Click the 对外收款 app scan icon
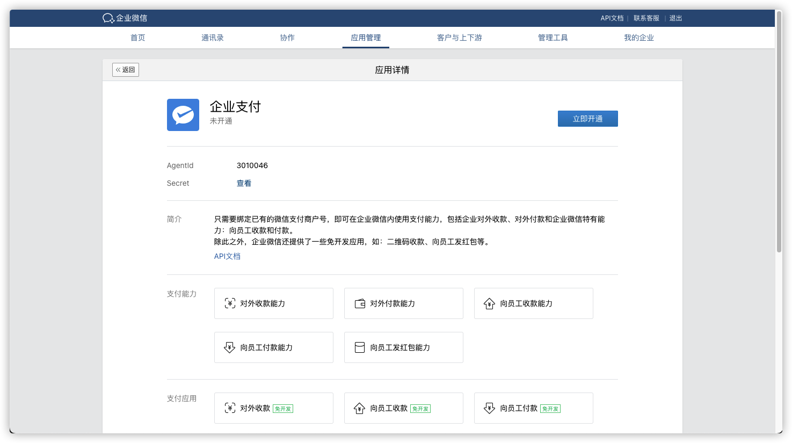 coord(230,408)
